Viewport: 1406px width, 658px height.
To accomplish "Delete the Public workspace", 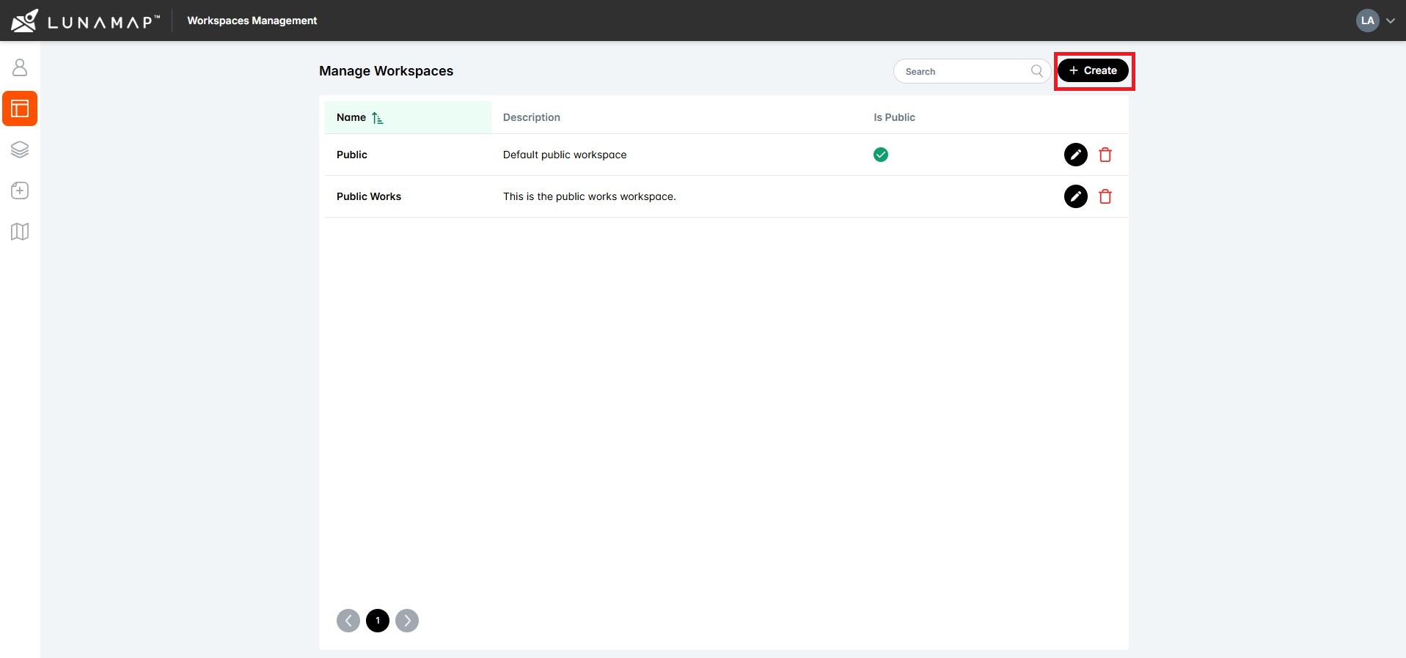I will 1105,155.
